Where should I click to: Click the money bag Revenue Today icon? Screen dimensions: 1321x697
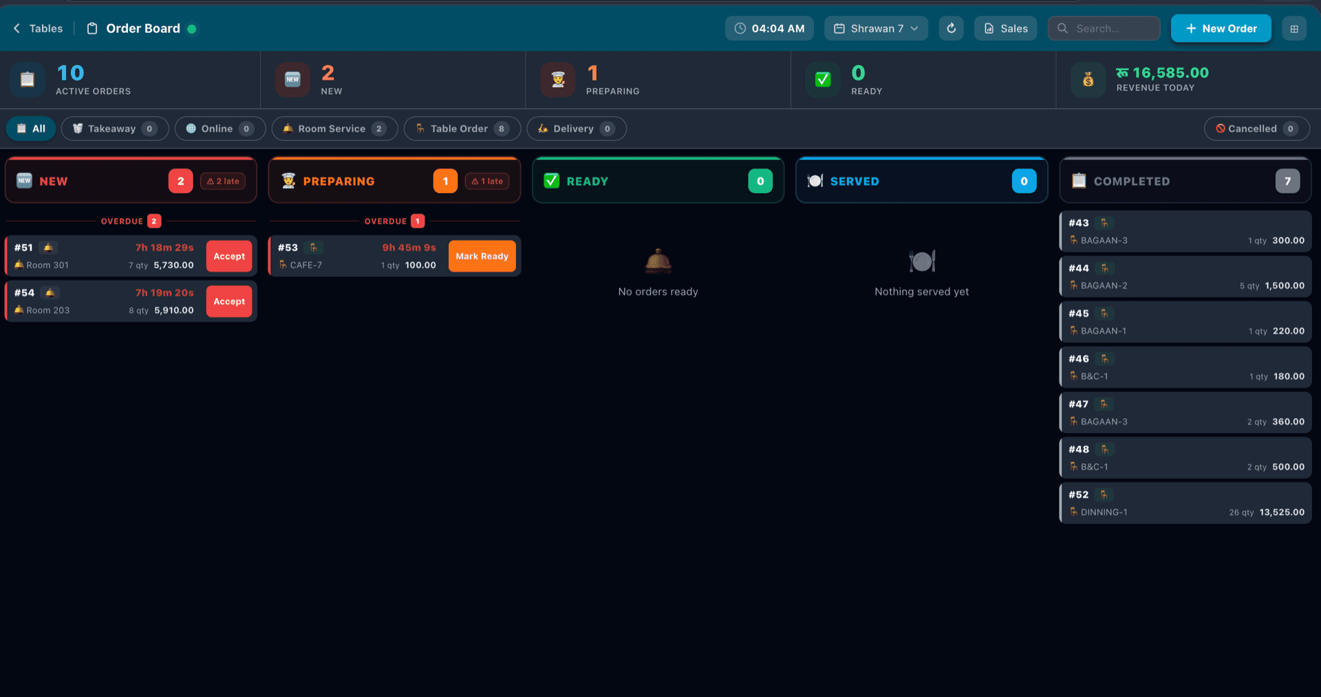click(x=1088, y=80)
